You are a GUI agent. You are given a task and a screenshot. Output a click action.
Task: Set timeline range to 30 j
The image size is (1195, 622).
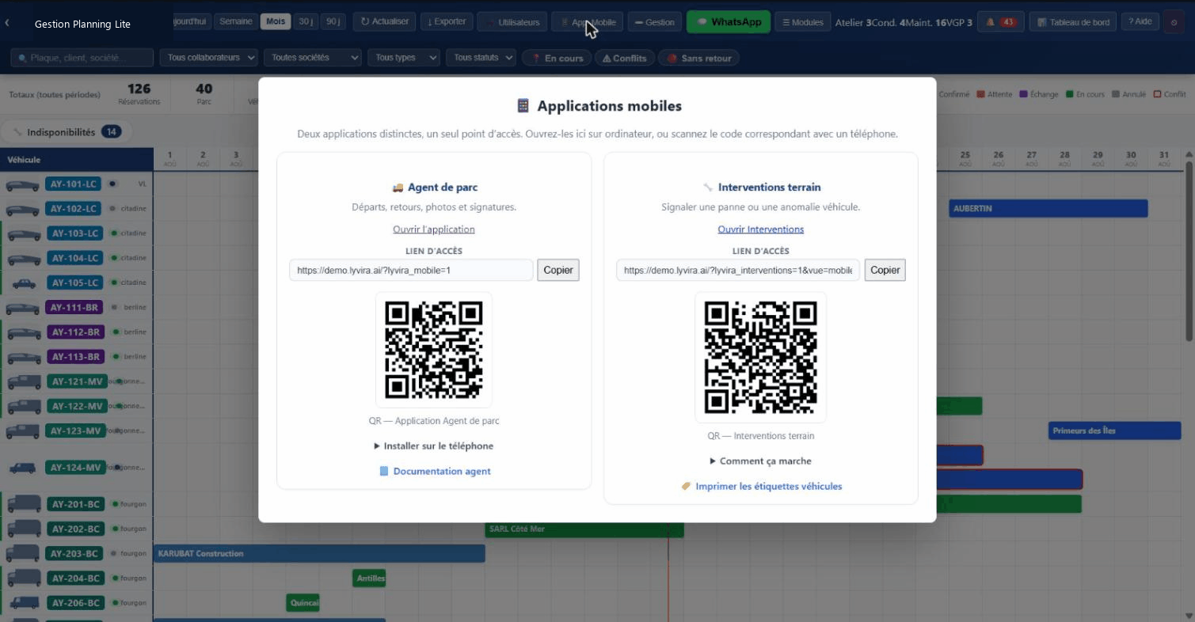tap(305, 21)
